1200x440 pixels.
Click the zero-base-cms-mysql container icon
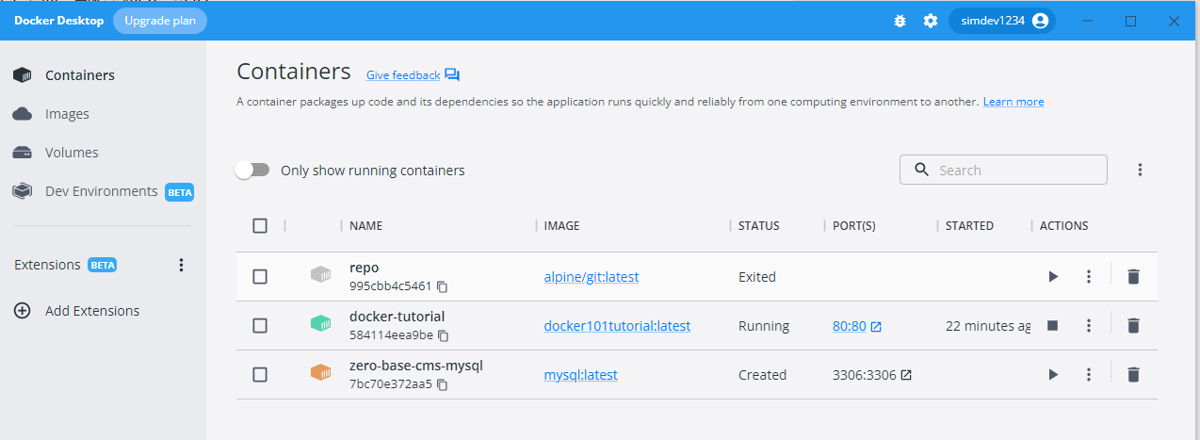321,373
